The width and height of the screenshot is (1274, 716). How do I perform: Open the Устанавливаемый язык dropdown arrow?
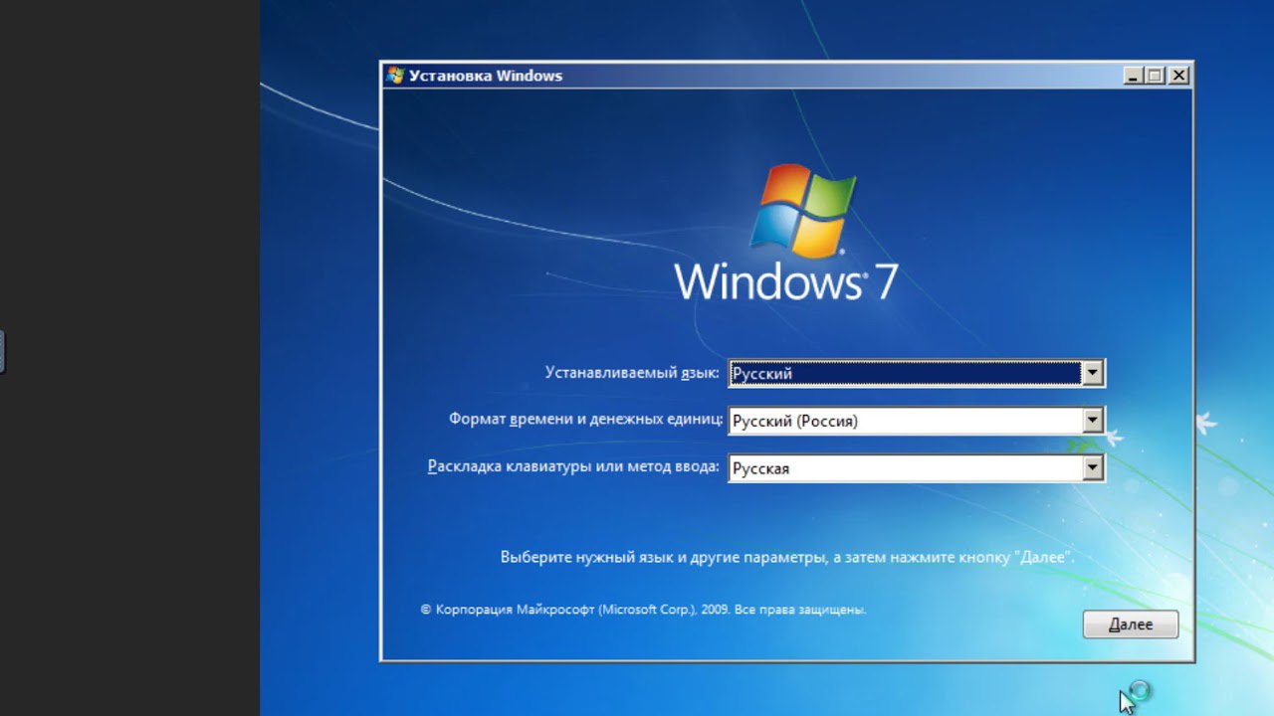1093,373
